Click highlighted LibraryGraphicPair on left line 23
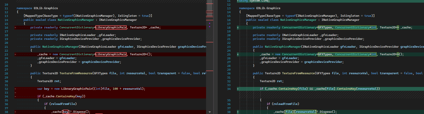 pyautogui.click(x=111, y=54)
